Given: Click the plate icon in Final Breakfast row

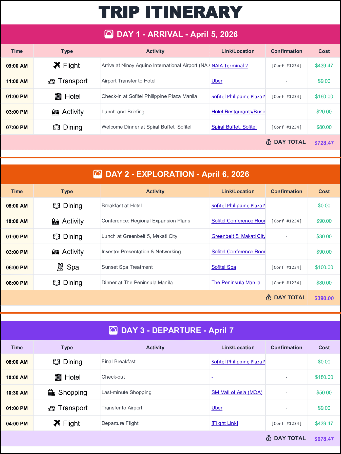Looking at the screenshot, I should (x=56, y=362).
